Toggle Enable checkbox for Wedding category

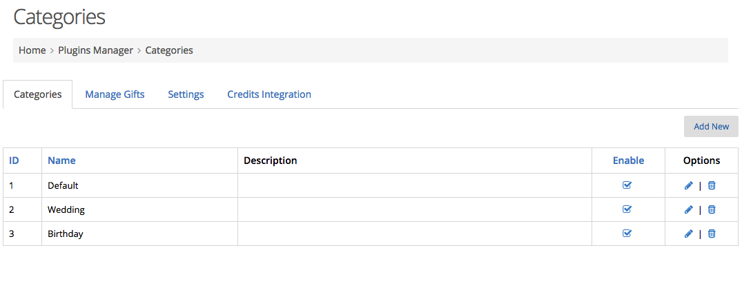coord(627,209)
